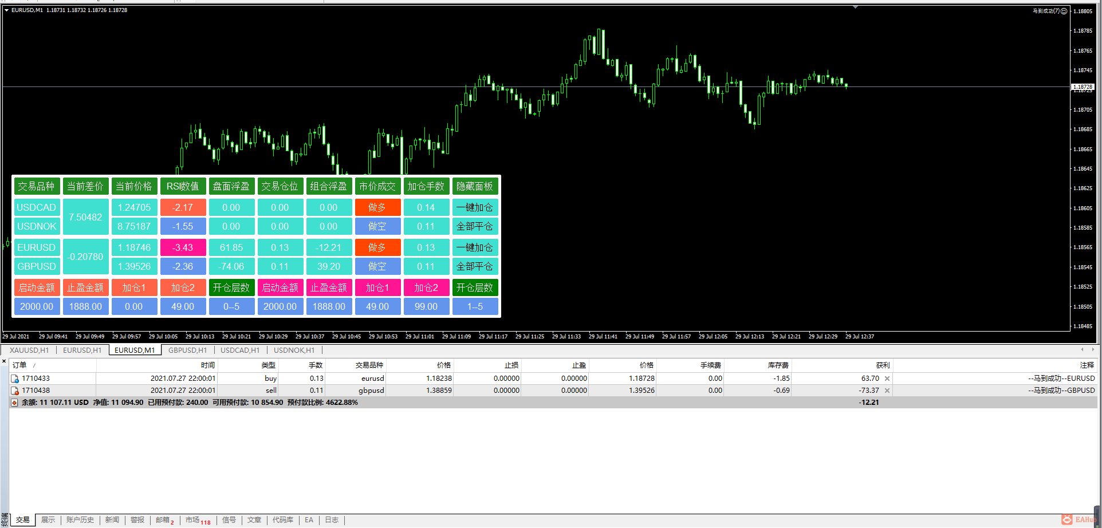The width and height of the screenshot is (1102, 528).
Task: Switch to the EURUSD,H1 chart tab
Action: 82,350
